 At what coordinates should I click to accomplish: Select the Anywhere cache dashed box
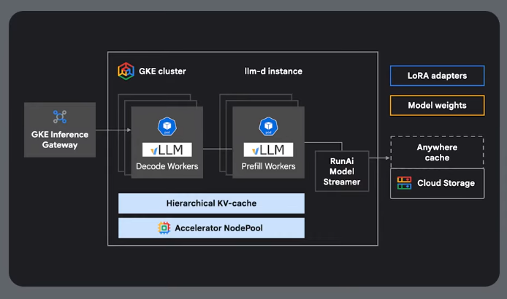(437, 152)
